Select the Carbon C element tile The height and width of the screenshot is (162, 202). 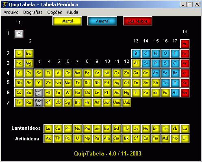tap(146, 53)
